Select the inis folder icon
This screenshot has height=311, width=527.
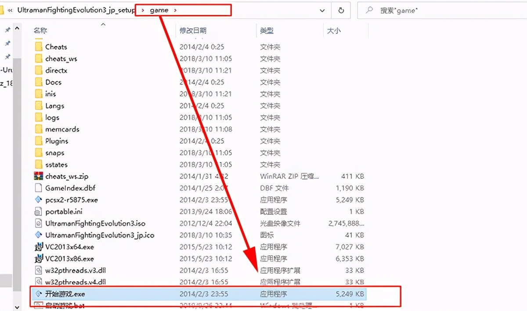(x=38, y=94)
